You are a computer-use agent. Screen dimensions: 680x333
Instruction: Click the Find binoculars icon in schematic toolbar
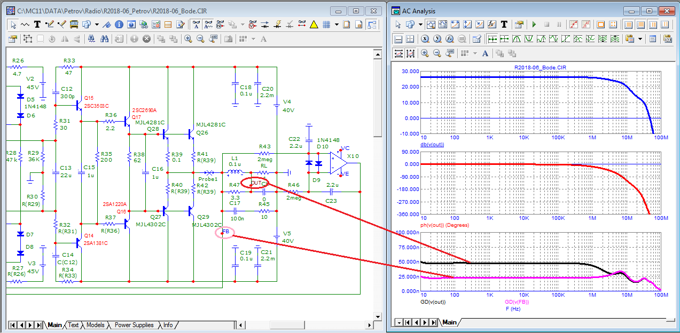point(105,38)
